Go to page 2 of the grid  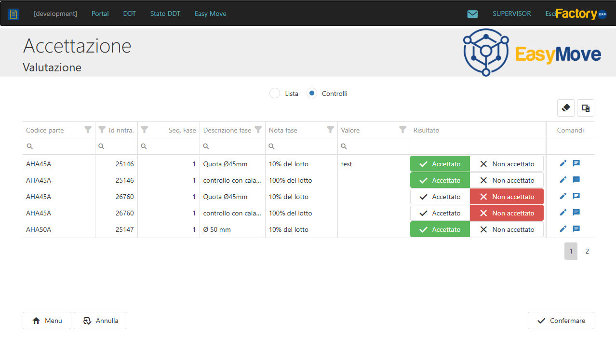[x=587, y=251]
